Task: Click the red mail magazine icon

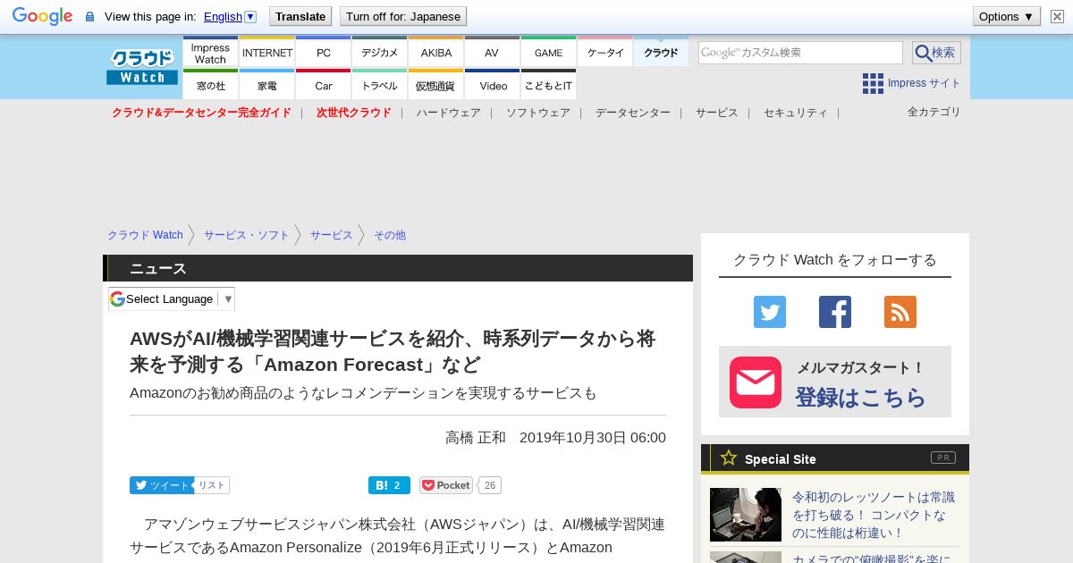Action: (x=756, y=382)
